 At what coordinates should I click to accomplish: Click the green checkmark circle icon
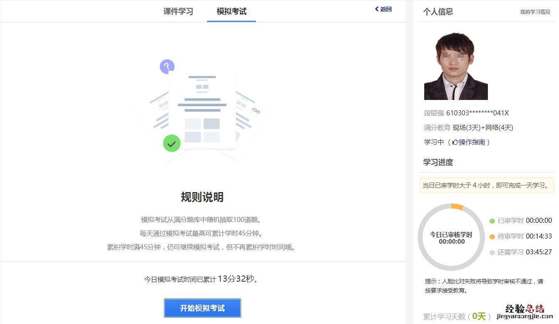point(172,144)
